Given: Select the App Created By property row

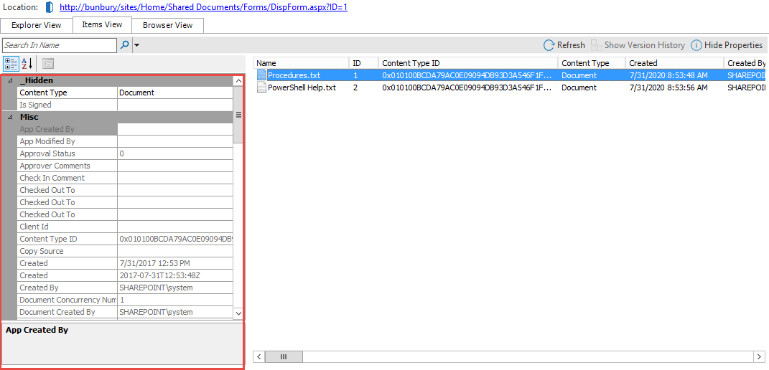Looking at the screenshot, I should pos(125,129).
